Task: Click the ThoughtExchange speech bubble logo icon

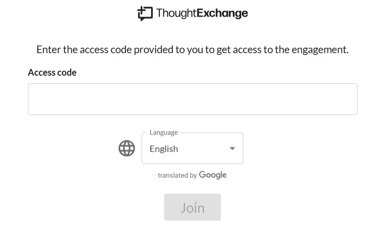Action: (145, 14)
